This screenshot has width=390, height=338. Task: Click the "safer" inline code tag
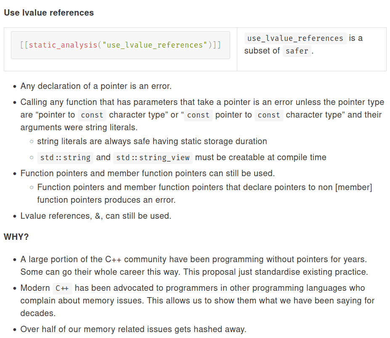[297, 51]
